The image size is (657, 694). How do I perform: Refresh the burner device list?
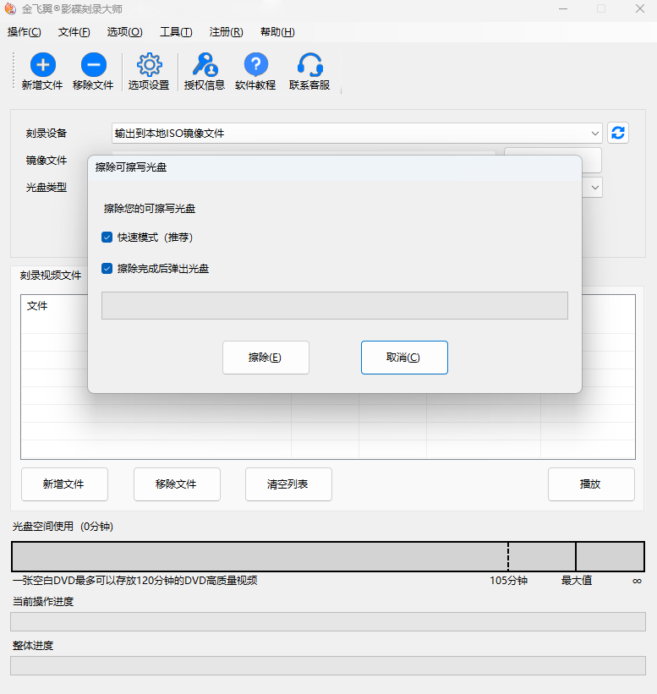click(x=618, y=133)
